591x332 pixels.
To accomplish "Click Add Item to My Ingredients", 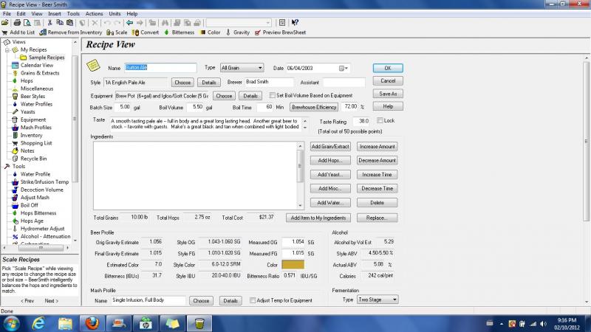I will (318, 218).
